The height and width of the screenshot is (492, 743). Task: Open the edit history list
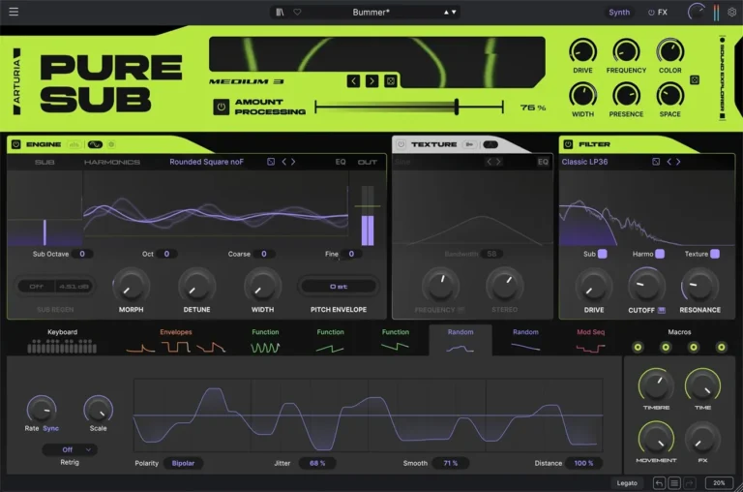pos(674,483)
